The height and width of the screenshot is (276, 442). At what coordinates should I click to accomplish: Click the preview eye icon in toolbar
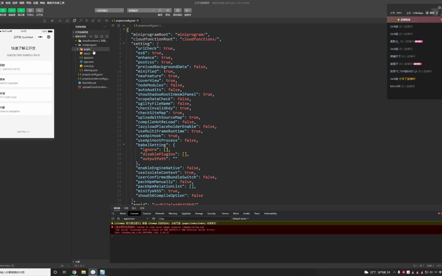168,10
